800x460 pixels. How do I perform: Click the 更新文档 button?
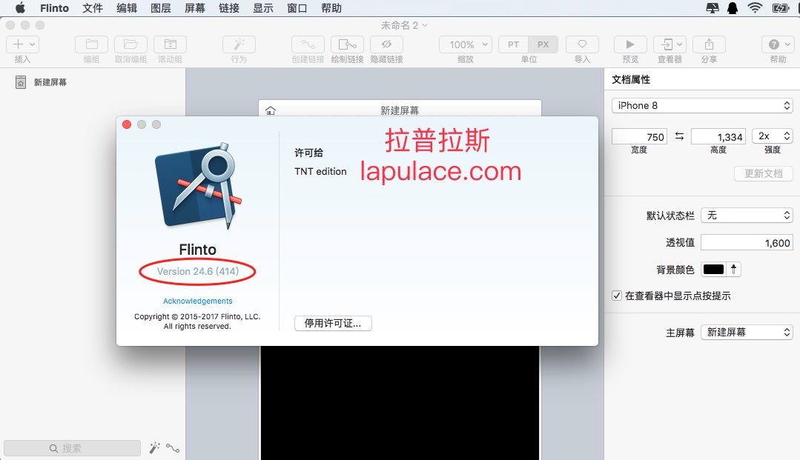(x=763, y=173)
